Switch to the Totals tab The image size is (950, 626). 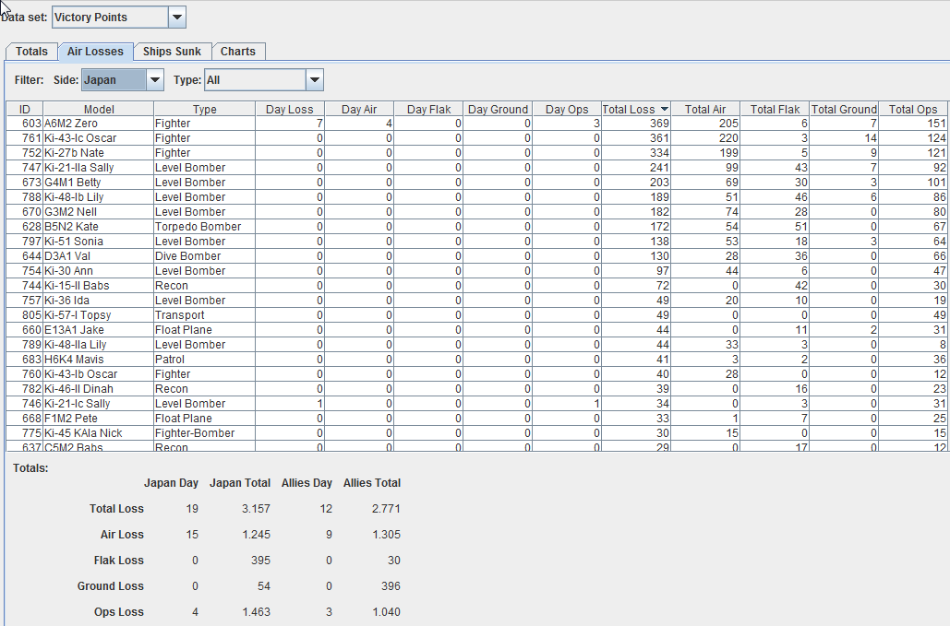click(x=30, y=52)
